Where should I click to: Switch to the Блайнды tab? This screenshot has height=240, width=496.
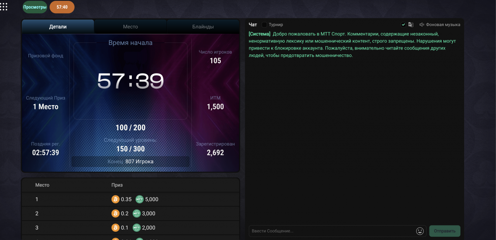pyautogui.click(x=203, y=27)
